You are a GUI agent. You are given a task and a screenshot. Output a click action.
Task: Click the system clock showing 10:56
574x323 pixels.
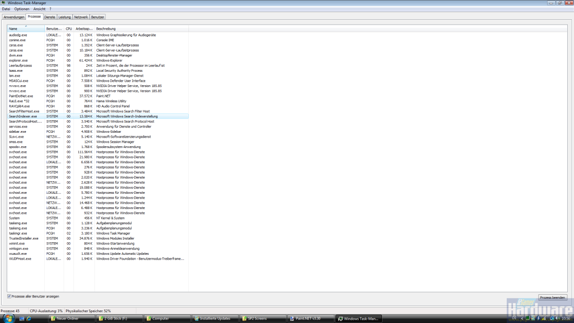tap(566, 318)
